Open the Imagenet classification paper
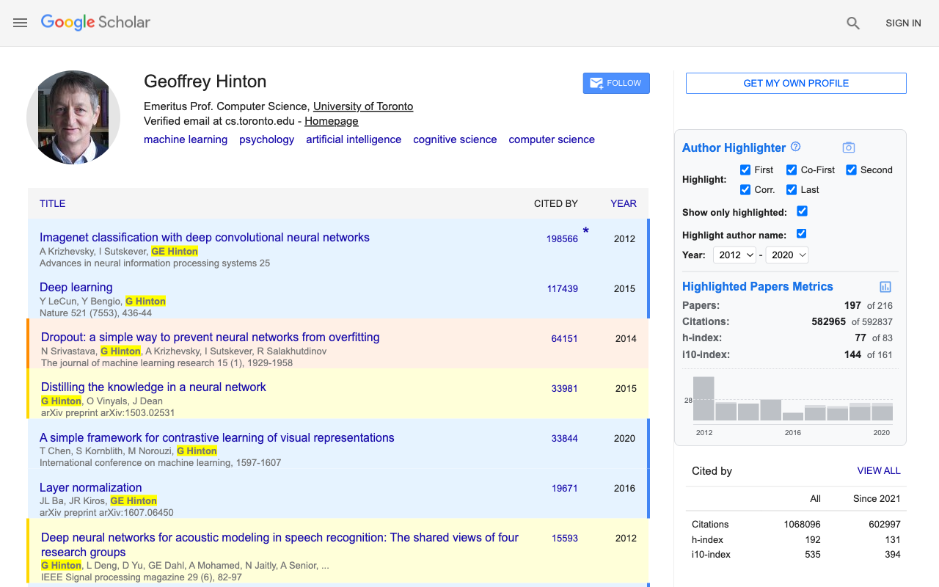This screenshot has width=939, height=587. [205, 237]
